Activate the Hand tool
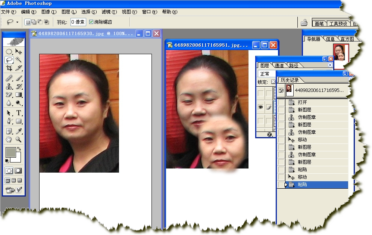 click(x=9, y=140)
